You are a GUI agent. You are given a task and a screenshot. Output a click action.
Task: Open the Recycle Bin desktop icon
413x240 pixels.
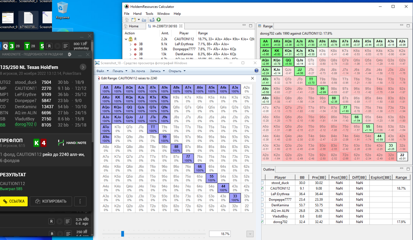pos(63,11)
